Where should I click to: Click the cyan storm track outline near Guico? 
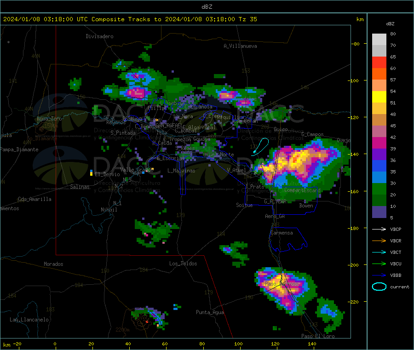[x=260, y=147]
